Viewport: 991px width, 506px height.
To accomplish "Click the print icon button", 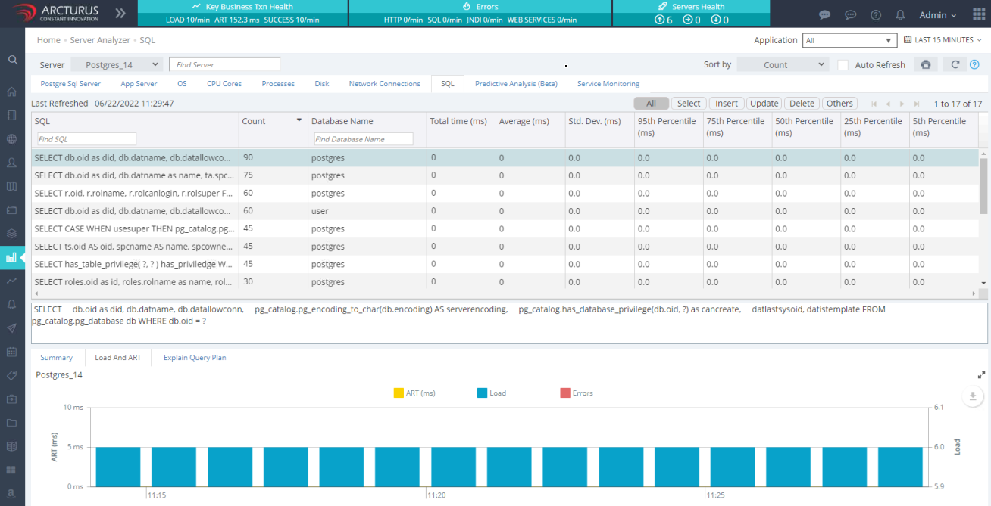I will 925,65.
